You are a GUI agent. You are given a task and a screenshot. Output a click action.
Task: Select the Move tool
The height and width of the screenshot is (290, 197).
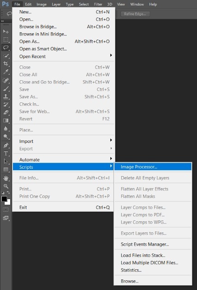click(6, 31)
